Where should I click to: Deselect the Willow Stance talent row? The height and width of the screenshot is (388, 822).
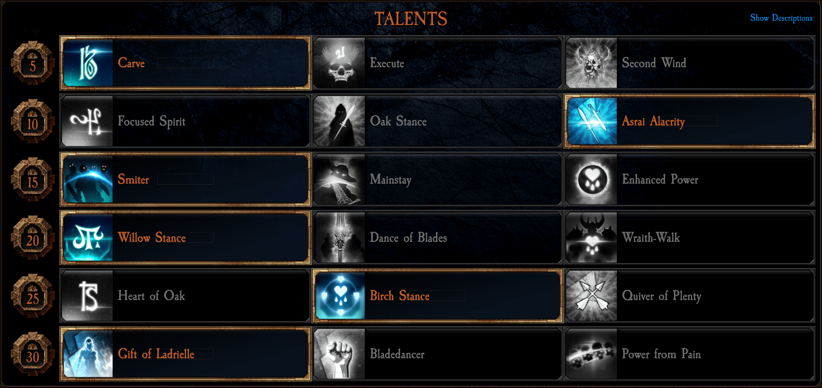pos(185,237)
